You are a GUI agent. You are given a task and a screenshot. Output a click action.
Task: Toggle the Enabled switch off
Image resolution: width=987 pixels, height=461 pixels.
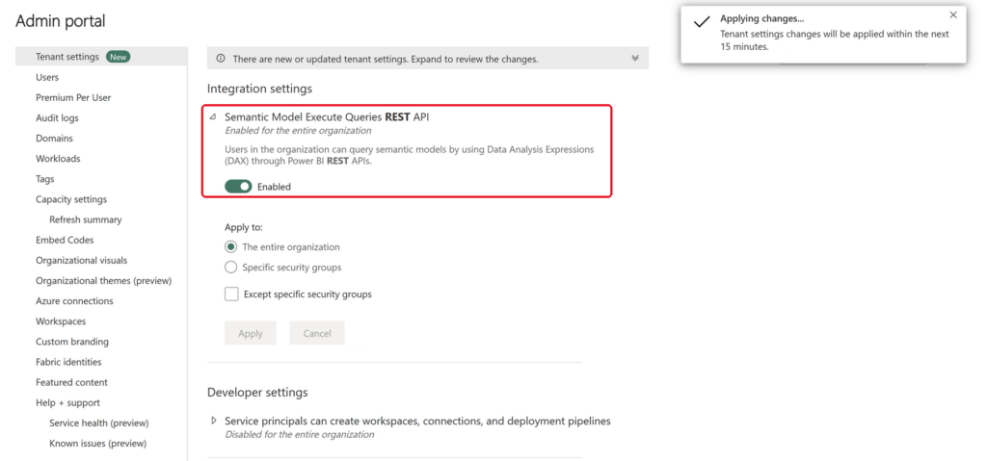point(238,187)
